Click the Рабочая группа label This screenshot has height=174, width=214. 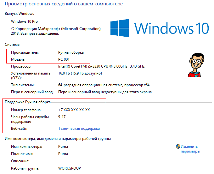pos(25,168)
